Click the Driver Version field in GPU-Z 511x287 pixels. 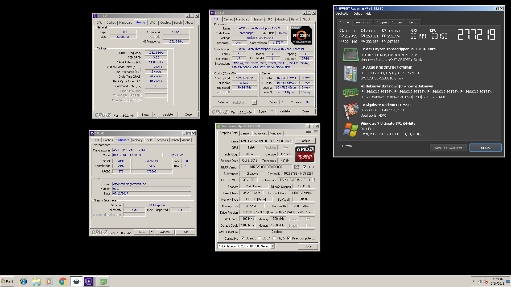(277, 212)
